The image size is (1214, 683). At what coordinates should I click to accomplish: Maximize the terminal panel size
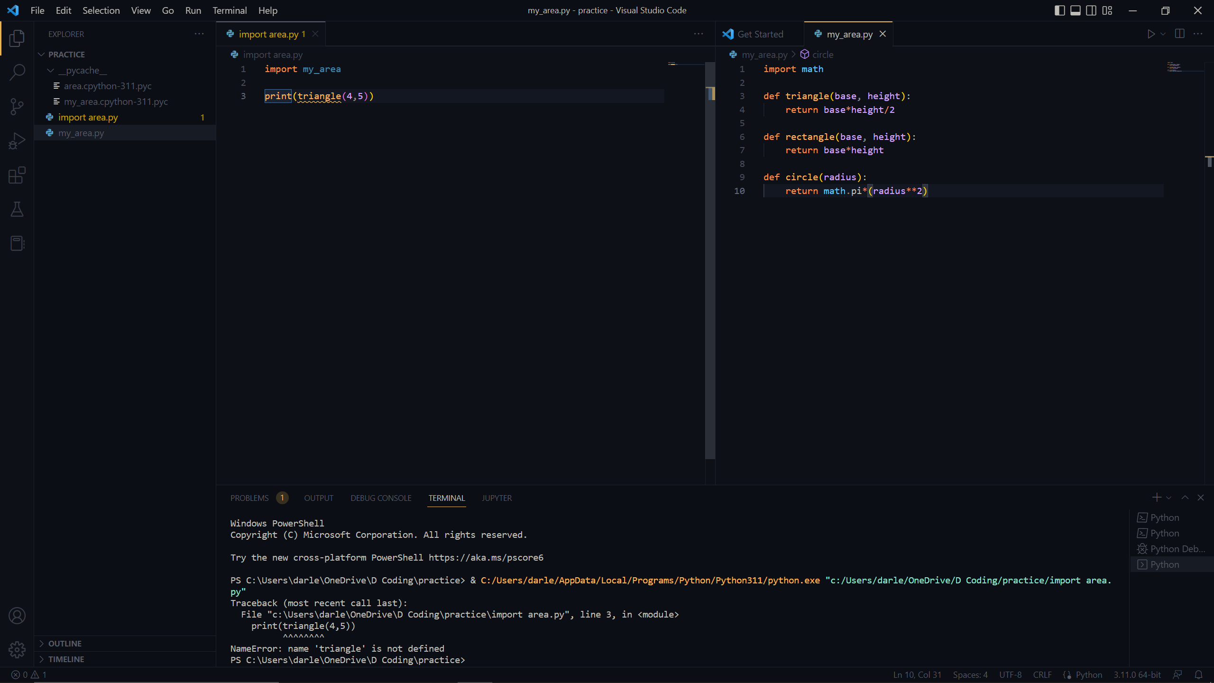(1185, 498)
